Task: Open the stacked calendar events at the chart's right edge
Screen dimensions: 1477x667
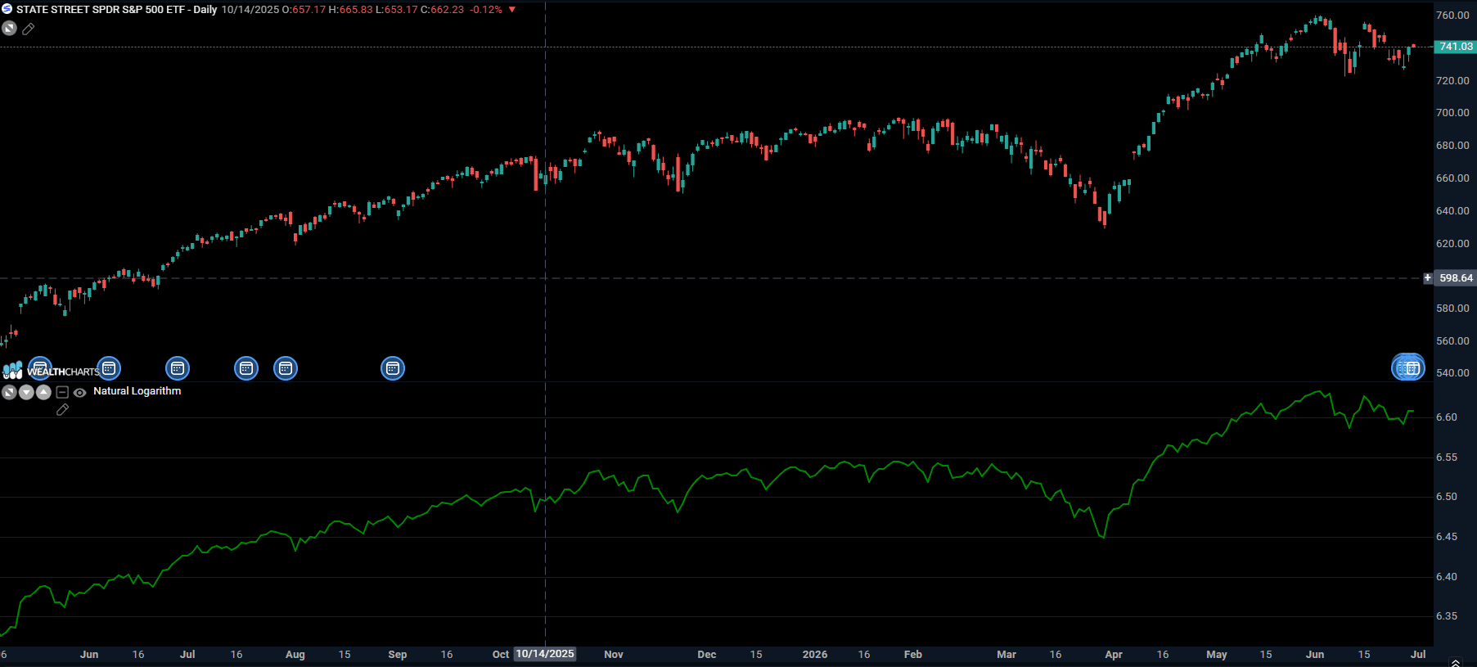Action: click(x=1408, y=368)
